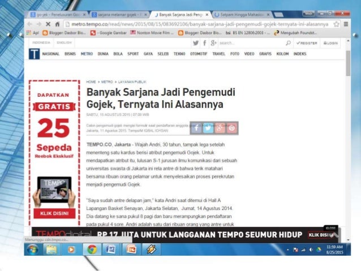Viewport: 361px width, 271px height.
Task: Open Mengubah Pounds bookmark
Action: tap(295, 33)
